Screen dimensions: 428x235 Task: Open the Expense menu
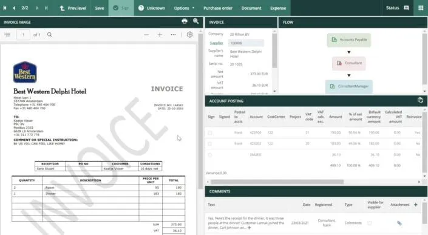coord(278,8)
